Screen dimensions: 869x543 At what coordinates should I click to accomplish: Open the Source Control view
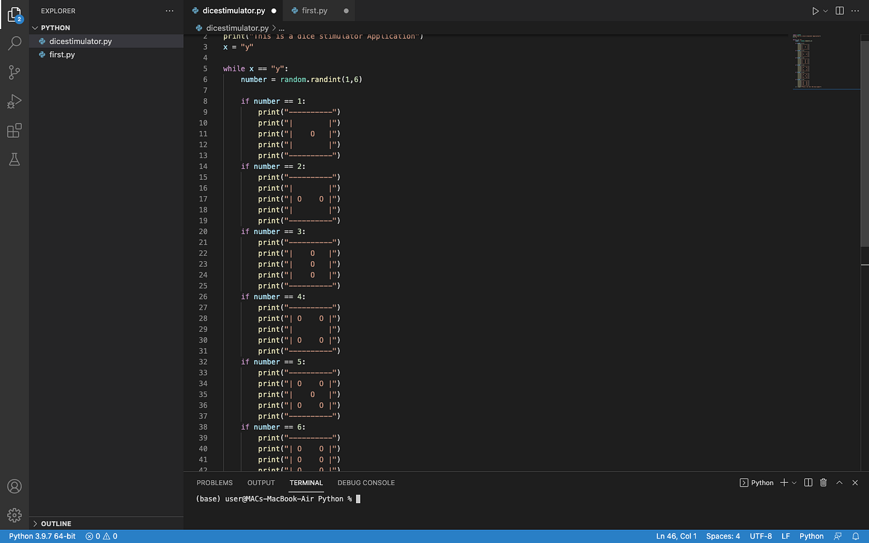click(x=14, y=72)
